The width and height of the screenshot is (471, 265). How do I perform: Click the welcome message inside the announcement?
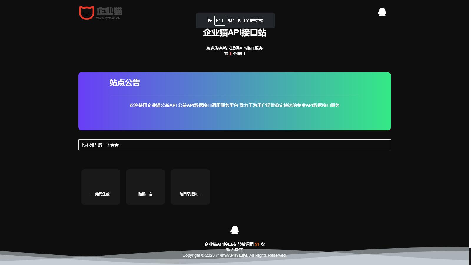tap(234, 105)
